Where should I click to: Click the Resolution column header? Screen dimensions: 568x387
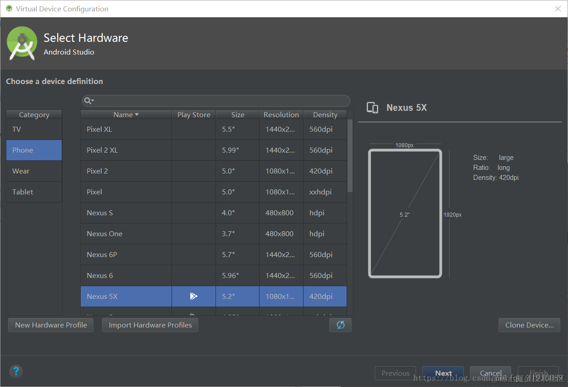click(281, 114)
